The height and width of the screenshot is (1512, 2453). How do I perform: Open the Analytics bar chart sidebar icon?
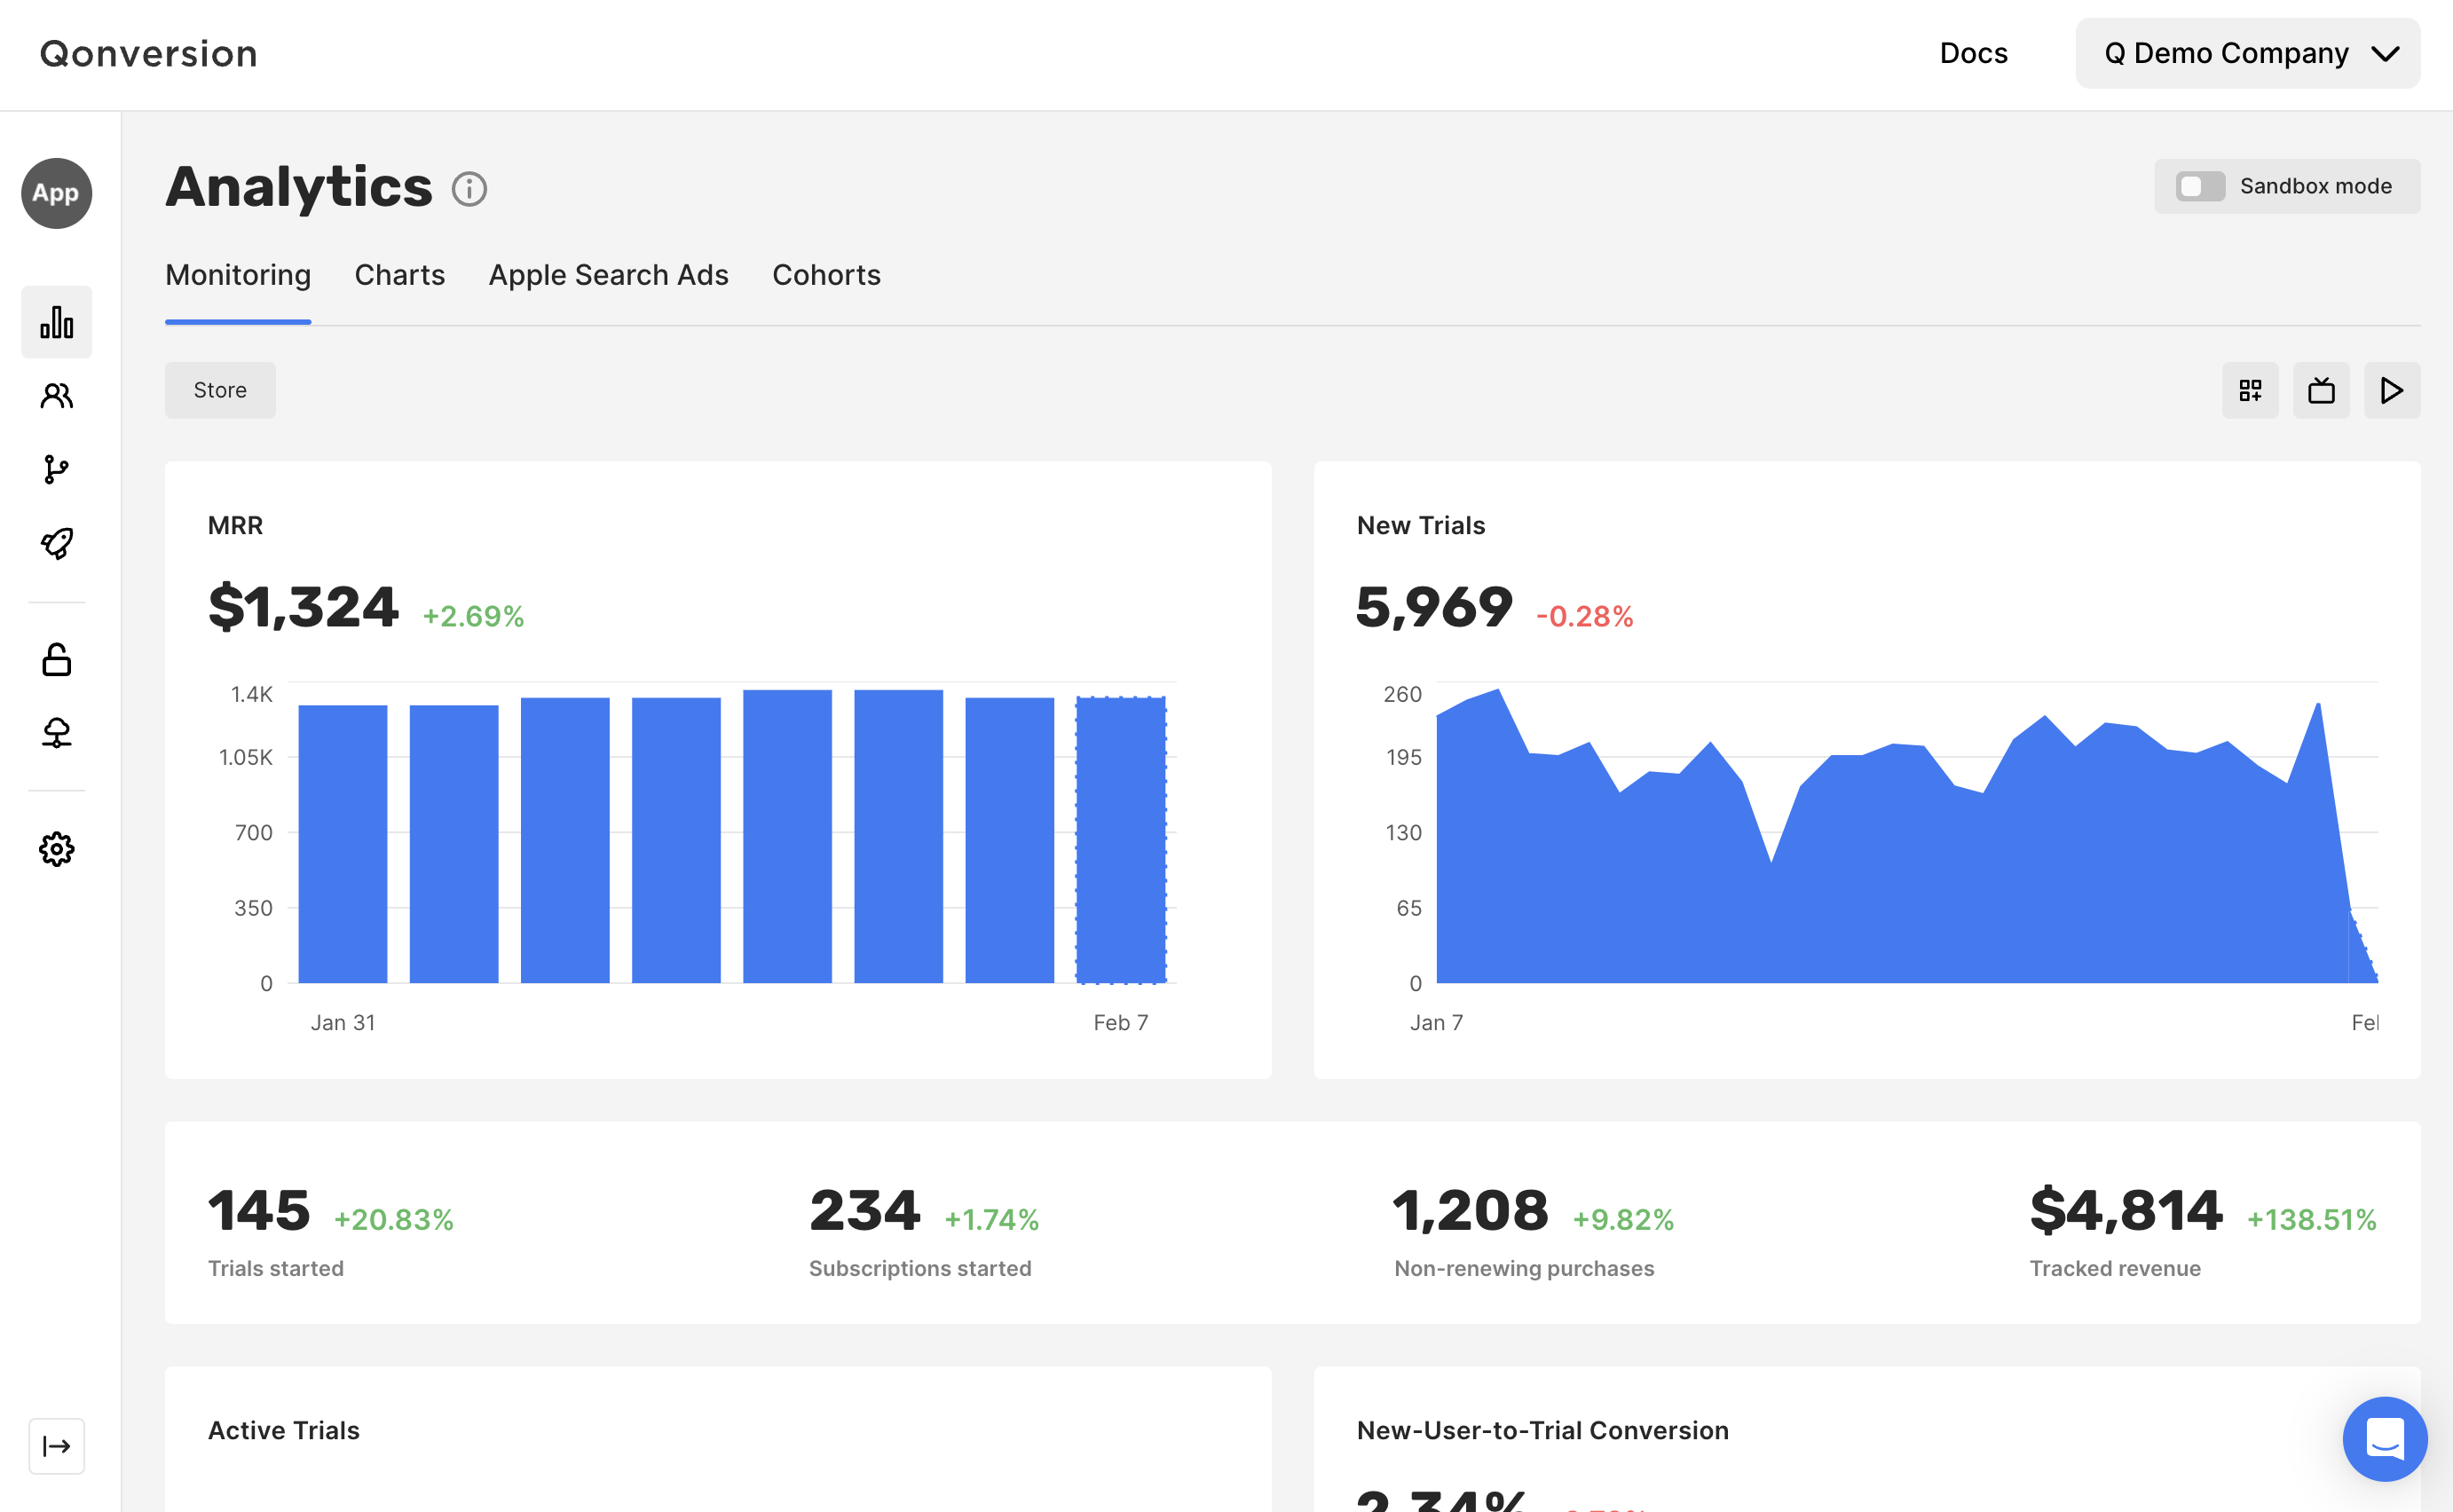[56, 322]
